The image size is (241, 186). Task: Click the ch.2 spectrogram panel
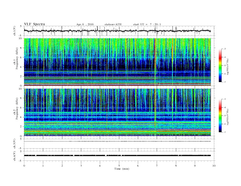click(117, 112)
